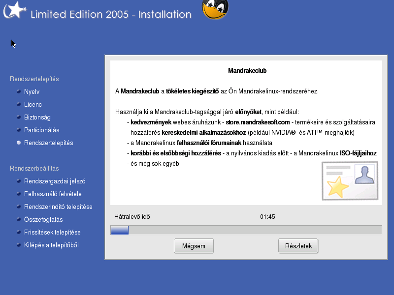
Task: Click the 'és még sok egyéb' line
Action: (153, 164)
